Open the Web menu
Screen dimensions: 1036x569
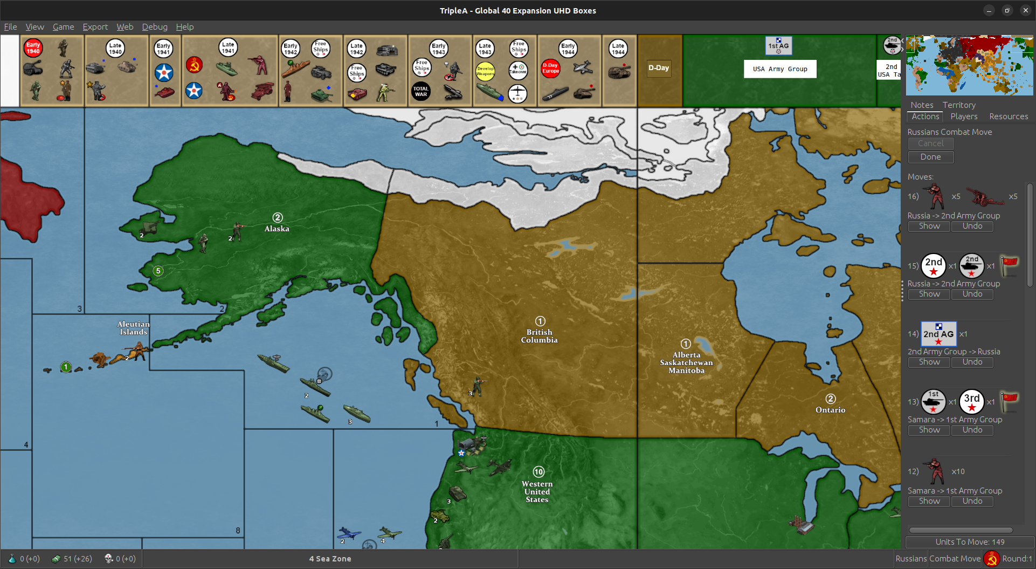125,27
